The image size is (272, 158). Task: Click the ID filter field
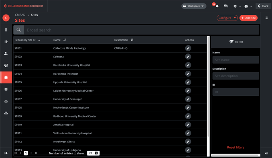tap(236, 92)
